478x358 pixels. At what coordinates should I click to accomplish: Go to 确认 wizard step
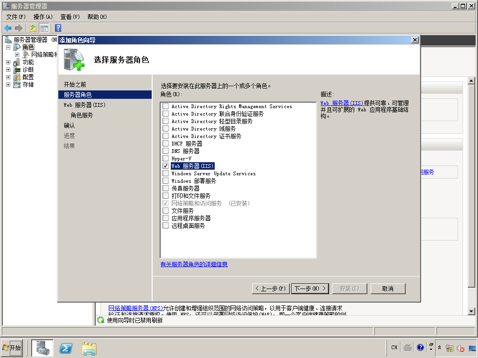point(69,125)
